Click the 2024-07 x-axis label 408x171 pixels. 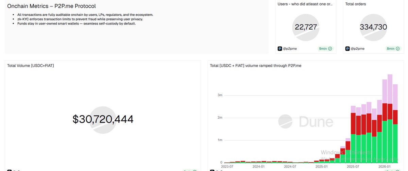(x=290, y=167)
